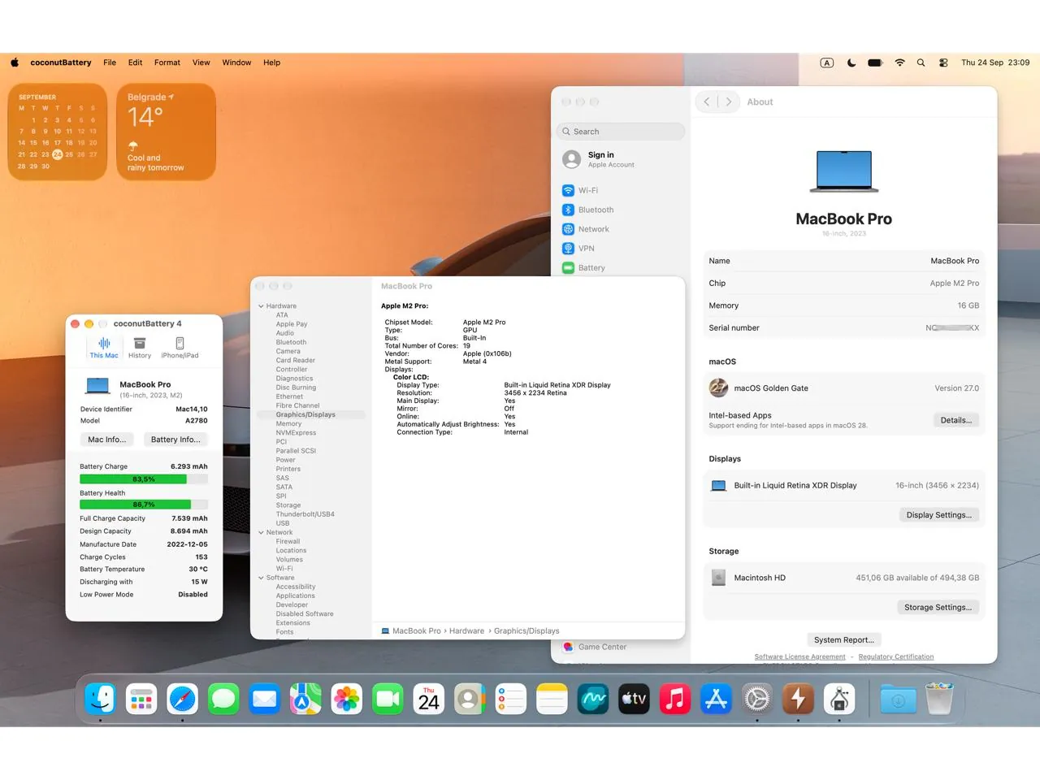Image resolution: width=1040 pixels, height=780 pixels.
Task: Open the Trash in the Dock
Action: (x=939, y=699)
